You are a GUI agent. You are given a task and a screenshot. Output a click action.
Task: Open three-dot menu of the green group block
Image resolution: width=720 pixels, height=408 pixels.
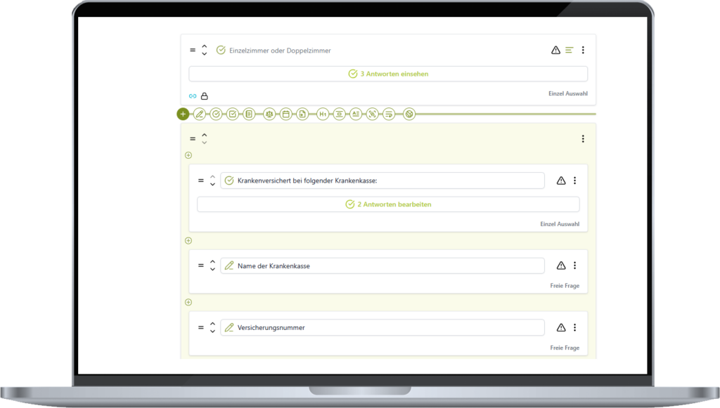pos(583,139)
